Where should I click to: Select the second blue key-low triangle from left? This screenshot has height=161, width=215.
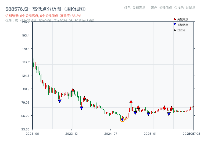pos(82,108)
